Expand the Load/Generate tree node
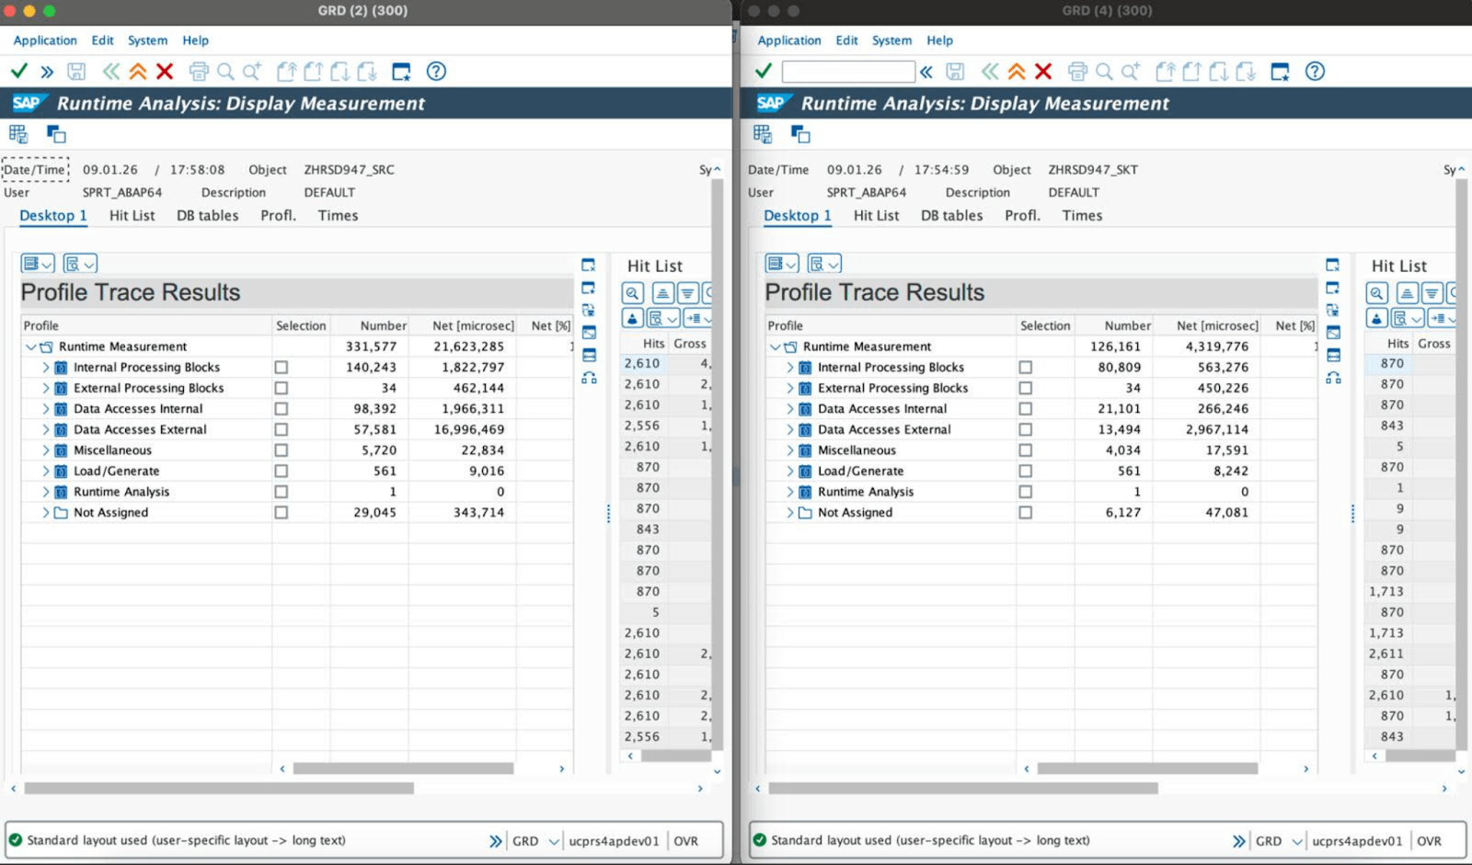The height and width of the screenshot is (865, 1472). 45,471
